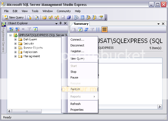Expand the Security folder
Image resolution: width=168 pixels, height=121 pixels.
(x=15, y=43)
